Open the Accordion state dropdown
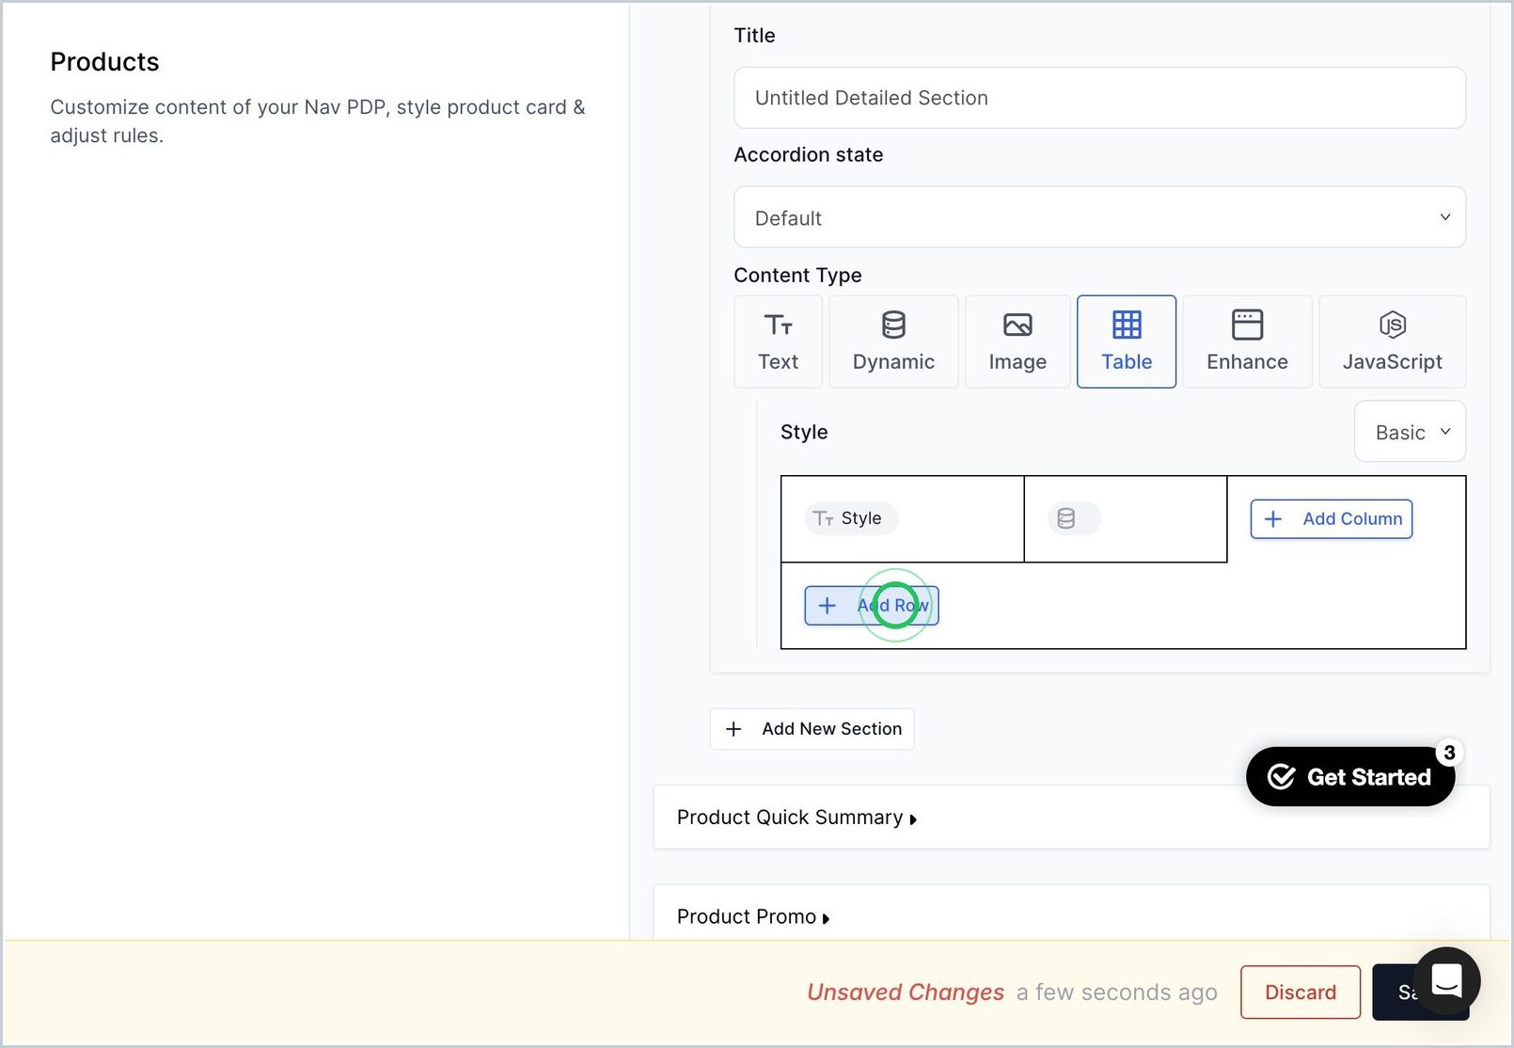 [1099, 217]
